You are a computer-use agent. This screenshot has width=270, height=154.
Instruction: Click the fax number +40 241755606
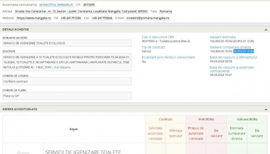click(102, 18)
